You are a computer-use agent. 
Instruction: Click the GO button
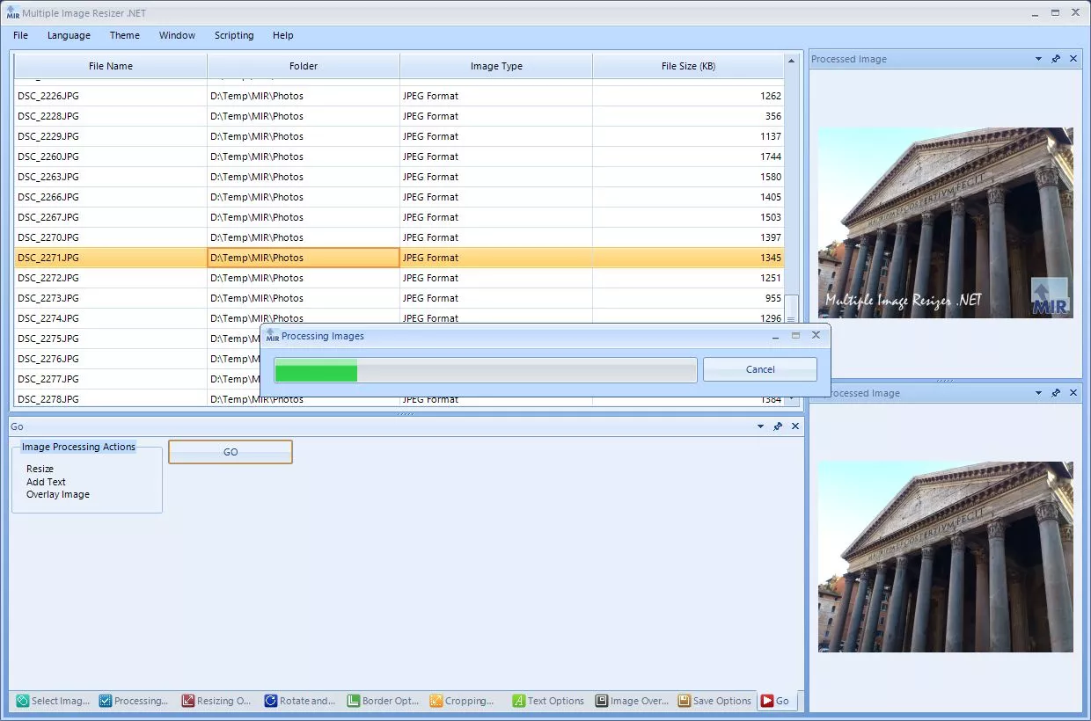click(231, 452)
